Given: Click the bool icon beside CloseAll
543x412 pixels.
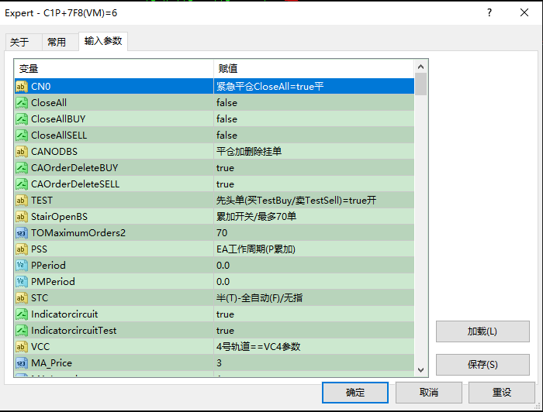Looking at the screenshot, I should pos(22,103).
